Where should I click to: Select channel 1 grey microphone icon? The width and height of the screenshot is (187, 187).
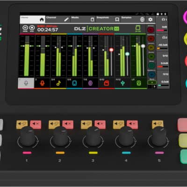click(26, 83)
